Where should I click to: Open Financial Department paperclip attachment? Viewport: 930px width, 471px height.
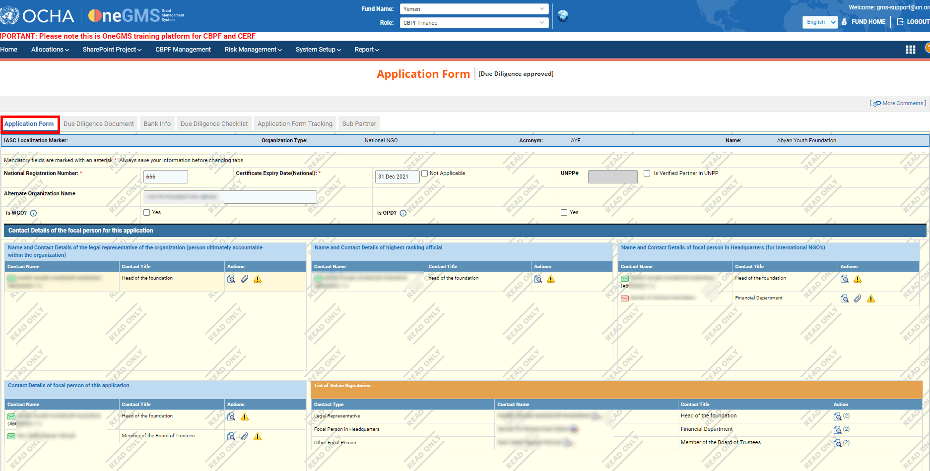pyautogui.click(x=858, y=299)
